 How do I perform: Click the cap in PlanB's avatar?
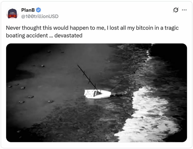coord(12,11)
